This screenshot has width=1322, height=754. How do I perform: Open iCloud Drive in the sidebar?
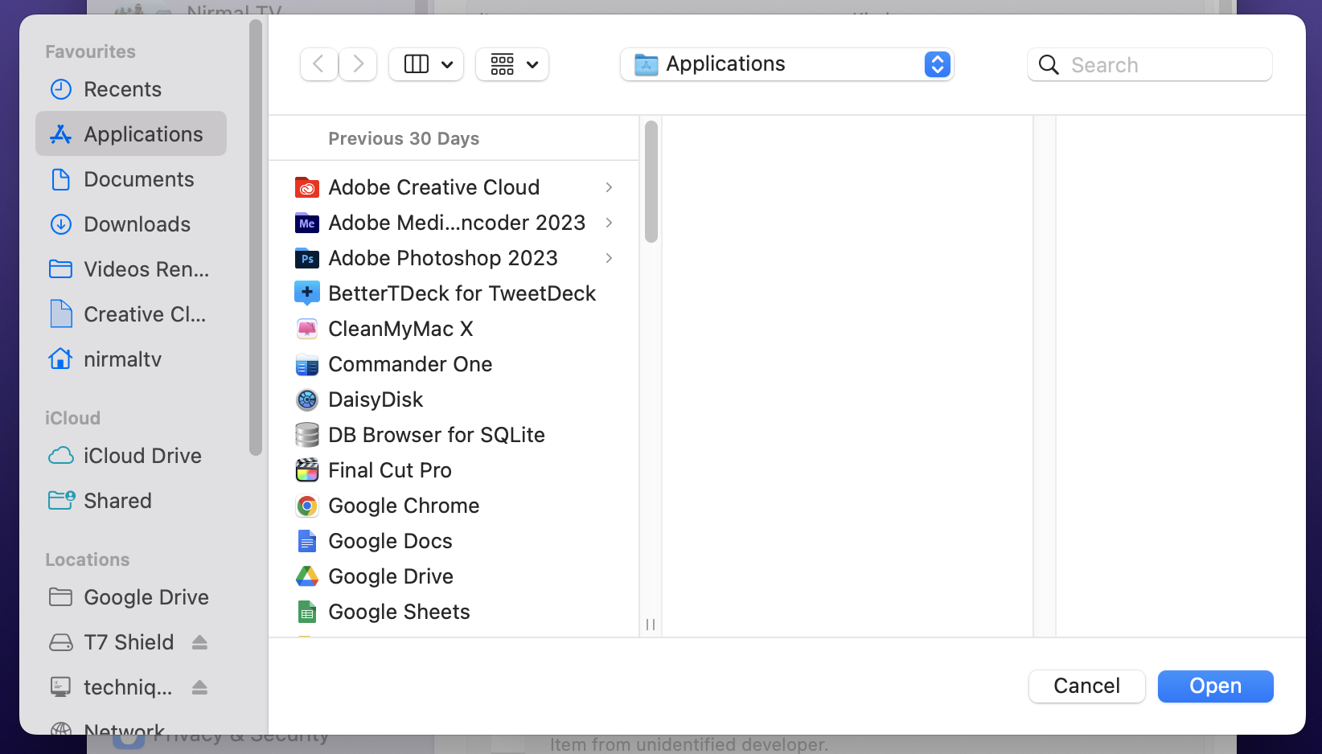pyautogui.click(x=131, y=456)
